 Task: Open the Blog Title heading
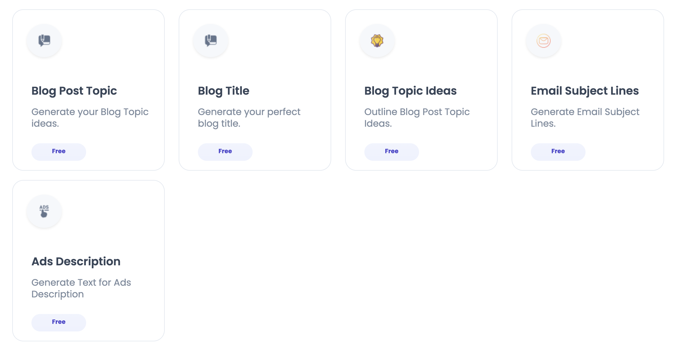point(224,91)
